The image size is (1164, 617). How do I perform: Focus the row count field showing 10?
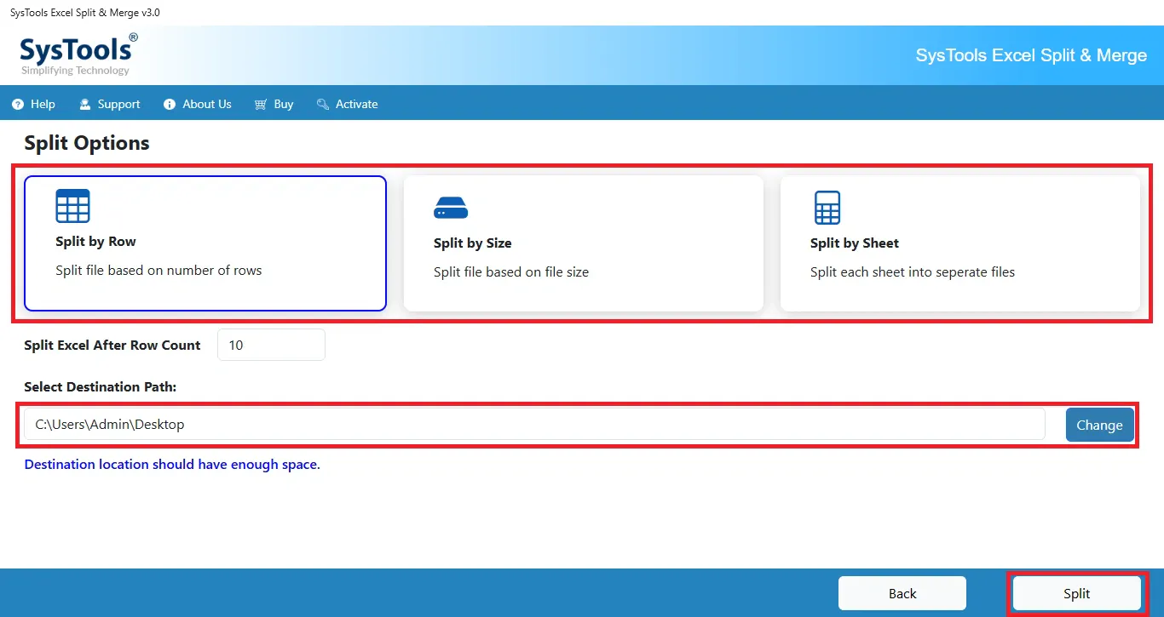click(271, 345)
